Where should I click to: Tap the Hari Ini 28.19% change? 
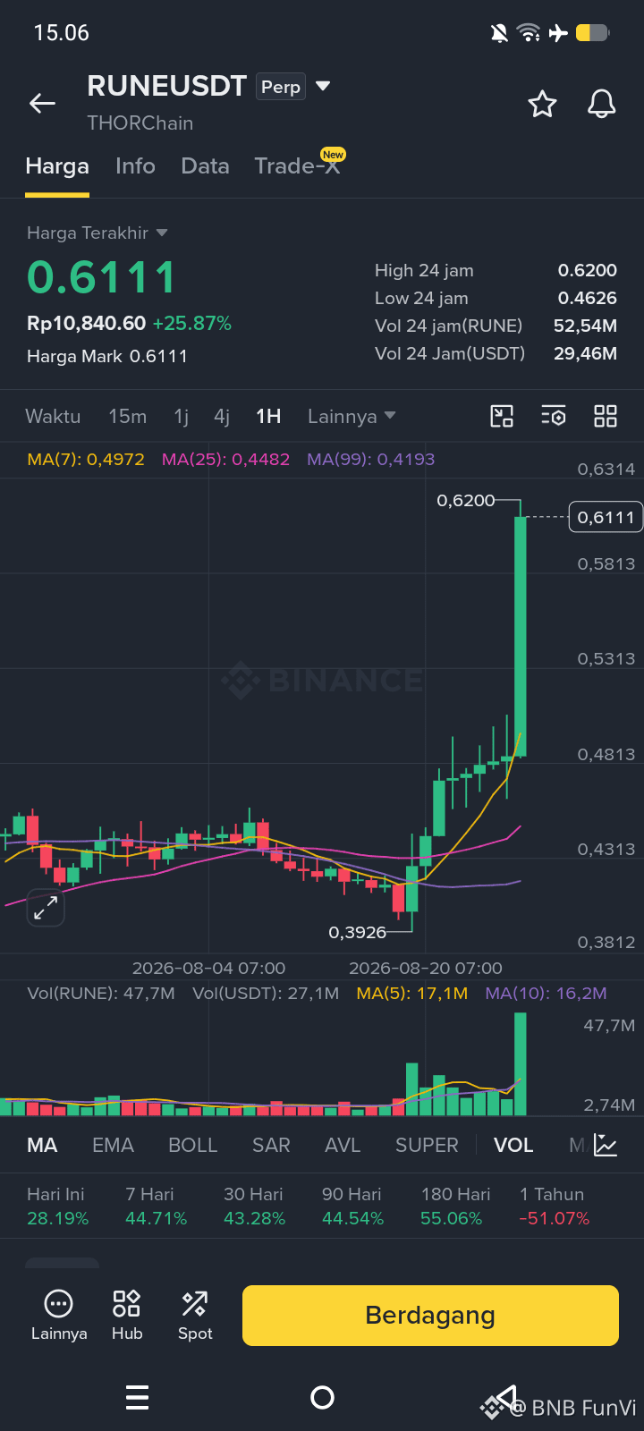pos(58,1207)
